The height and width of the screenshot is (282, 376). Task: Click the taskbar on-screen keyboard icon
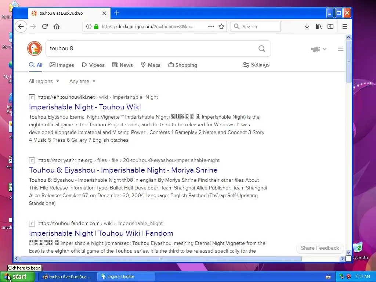[x=328, y=277]
